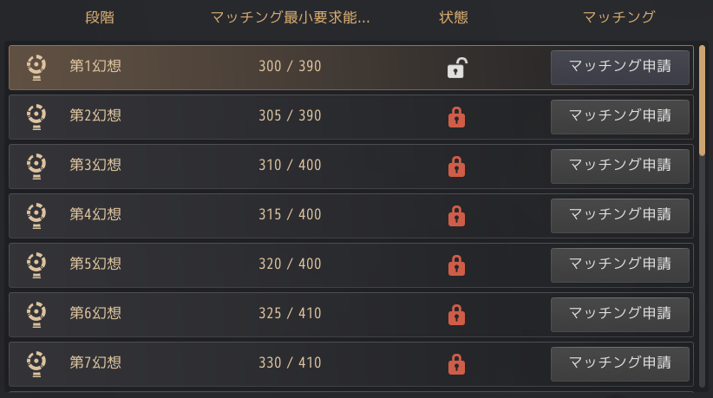The width and height of the screenshot is (713, 398).
Task: Click the emblem icon beside 第1幻想
Action: tap(36, 67)
